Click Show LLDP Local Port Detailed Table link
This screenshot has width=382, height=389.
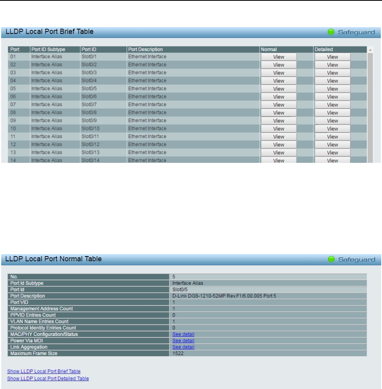pos(48,378)
